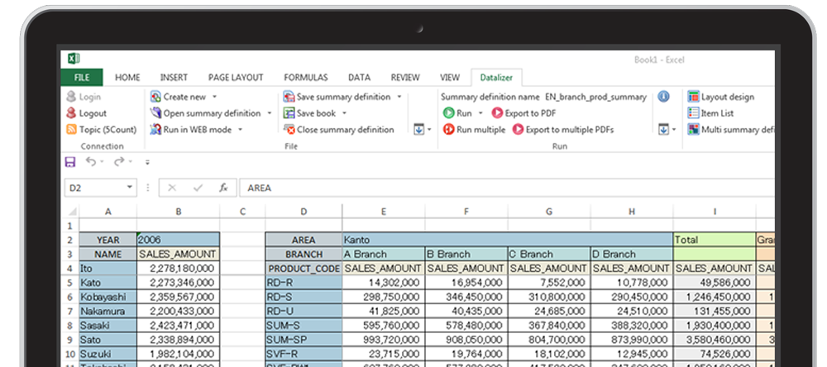The height and width of the screenshot is (367, 827).
Task: Click the Run multiple icon
Action: click(449, 130)
